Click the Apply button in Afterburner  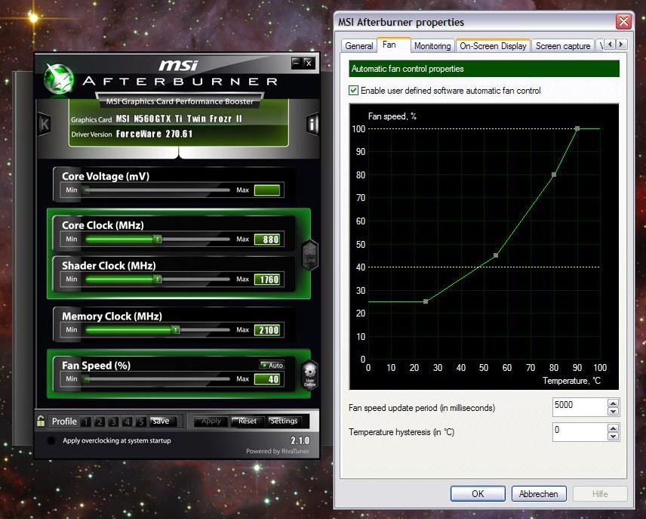[x=211, y=421]
